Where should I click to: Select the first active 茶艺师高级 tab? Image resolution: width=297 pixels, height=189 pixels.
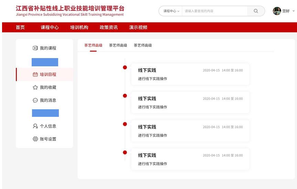coord(93,45)
